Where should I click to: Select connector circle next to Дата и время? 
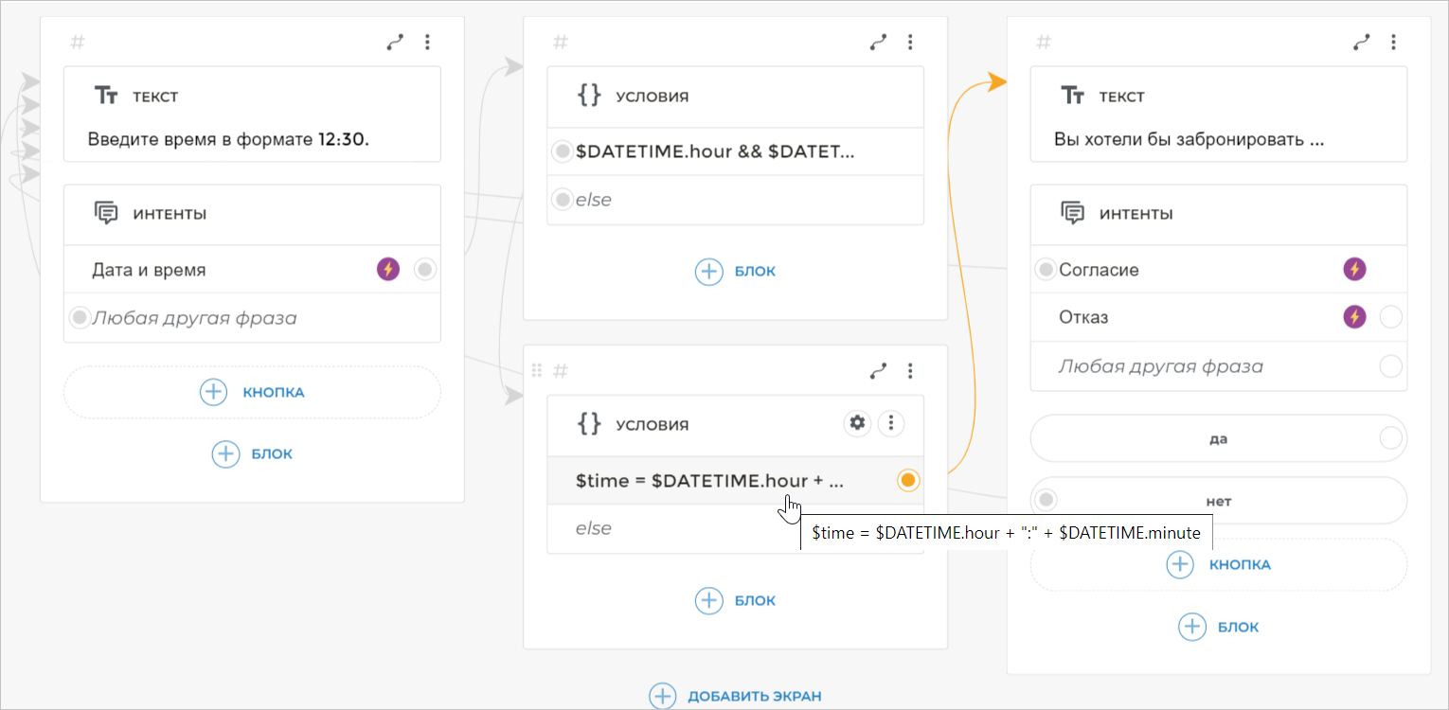(x=425, y=270)
